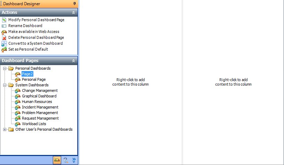The height and width of the screenshot is (165, 284).
Task: Click Make available in Web Access action
Action: (x=34, y=32)
